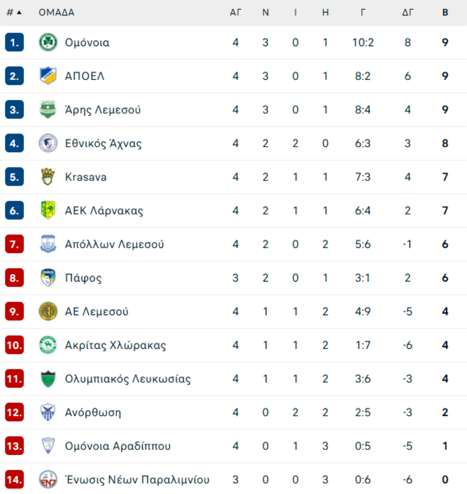Select the ΔΓ goal difference column header
This screenshot has width=467, height=494.
(408, 12)
